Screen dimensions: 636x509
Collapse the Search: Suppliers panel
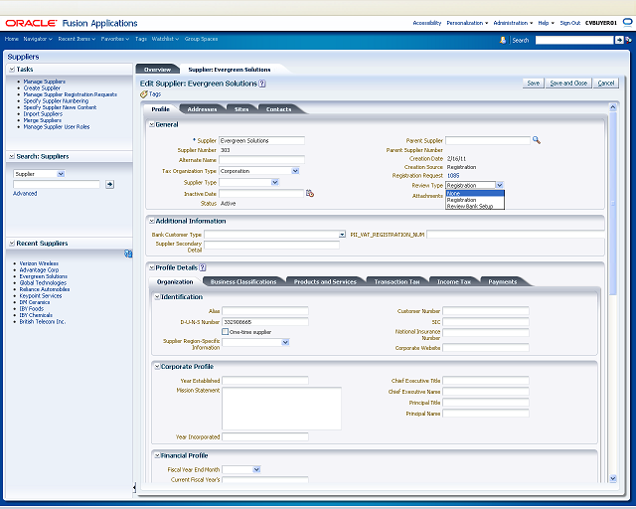pyautogui.click(x=12, y=156)
